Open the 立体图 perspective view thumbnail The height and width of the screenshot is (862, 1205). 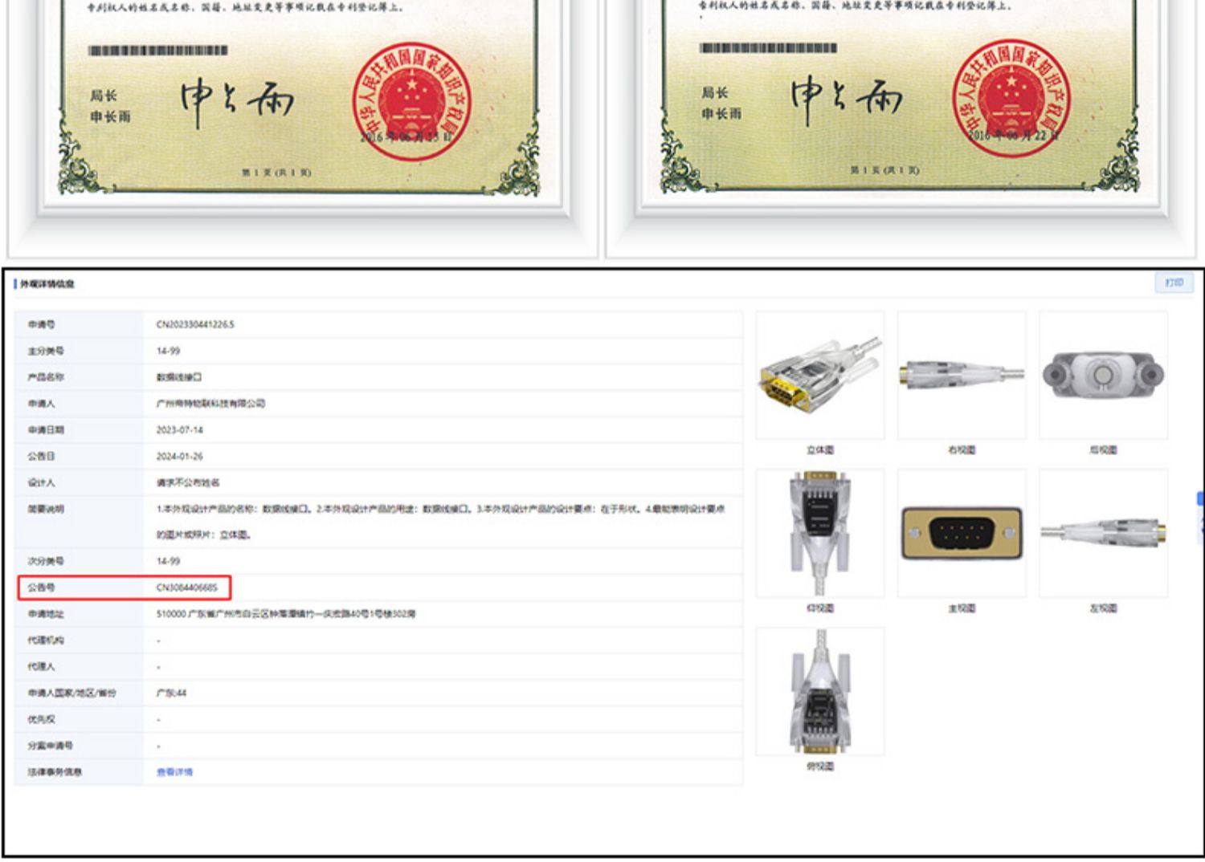820,376
